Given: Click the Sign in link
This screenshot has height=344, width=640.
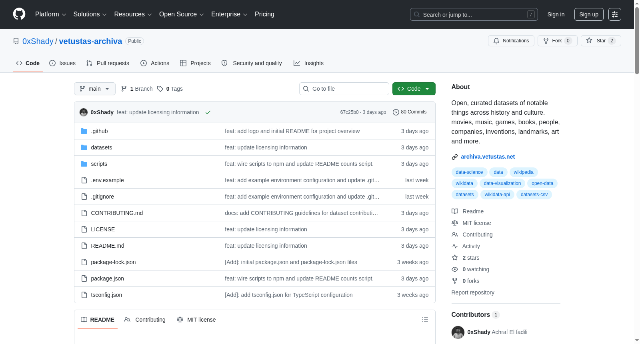Looking at the screenshot, I should [556, 14].
